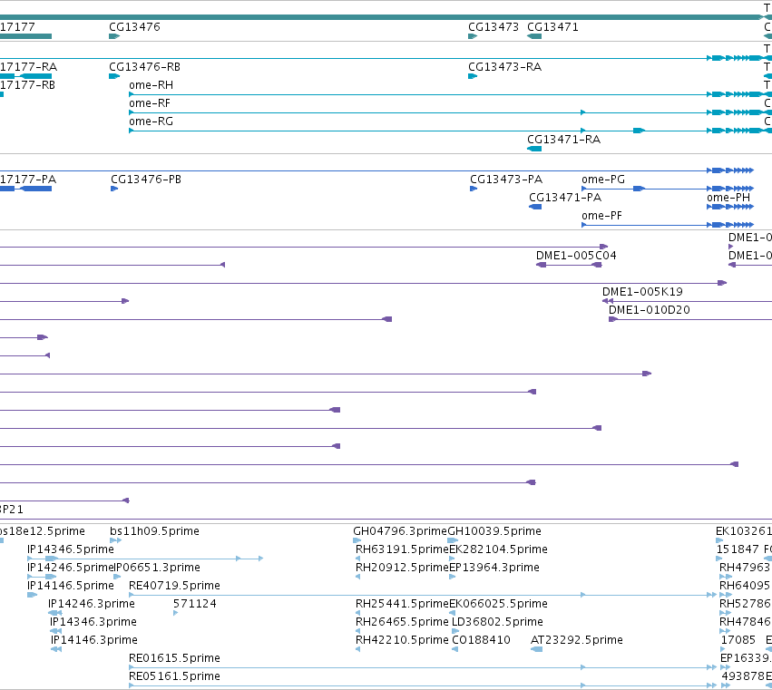Click the IP06651.3prime EST label
This screenshot has height=690, width=772.
[157, 568]
